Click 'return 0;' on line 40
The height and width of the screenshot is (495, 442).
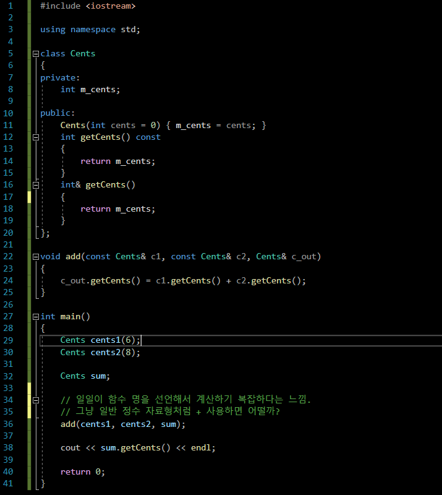click(x=83, y=472)
